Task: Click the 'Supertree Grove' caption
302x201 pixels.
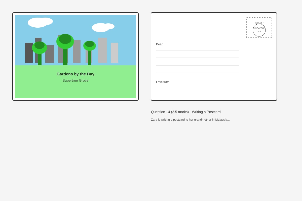Action: [75, 81]
